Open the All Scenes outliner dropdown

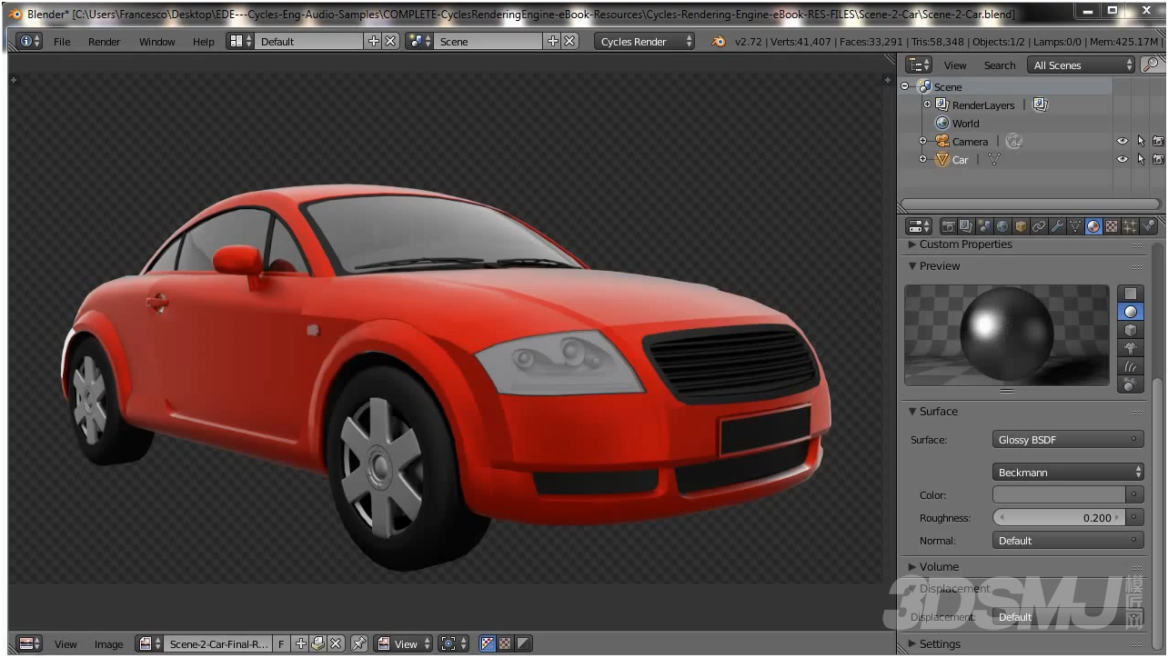pos(1082,65)
